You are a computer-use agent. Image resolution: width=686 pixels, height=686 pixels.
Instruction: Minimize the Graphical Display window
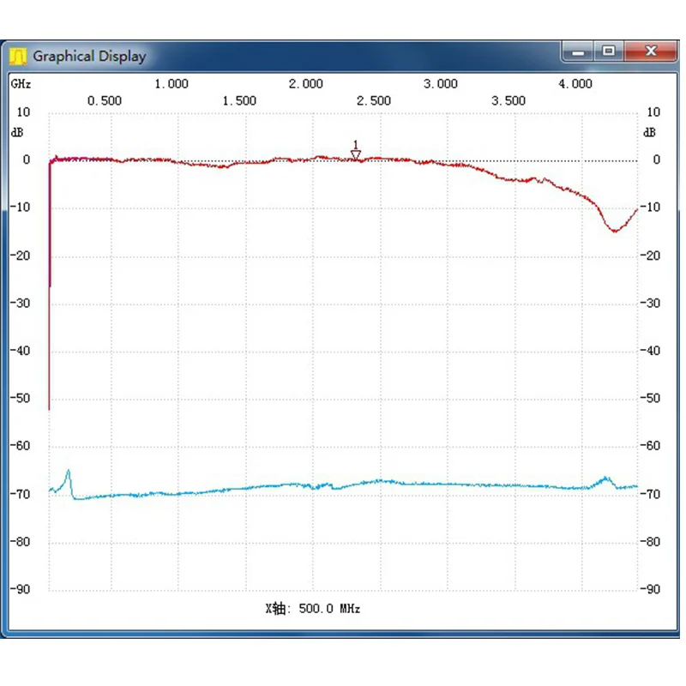click(x=578, y=51)
